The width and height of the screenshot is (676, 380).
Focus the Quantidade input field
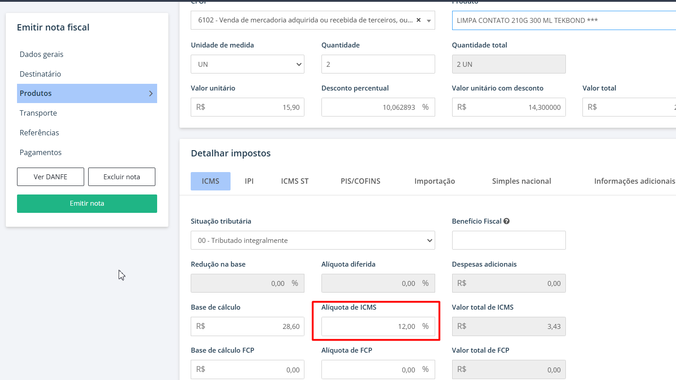tap(378, 64)
